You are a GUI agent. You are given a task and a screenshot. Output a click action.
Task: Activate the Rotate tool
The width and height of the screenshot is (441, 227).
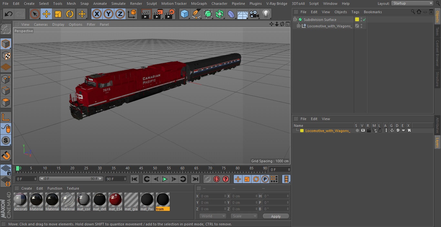70,14
